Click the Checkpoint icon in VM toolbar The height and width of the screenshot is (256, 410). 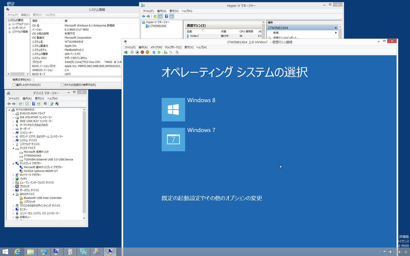165,52
